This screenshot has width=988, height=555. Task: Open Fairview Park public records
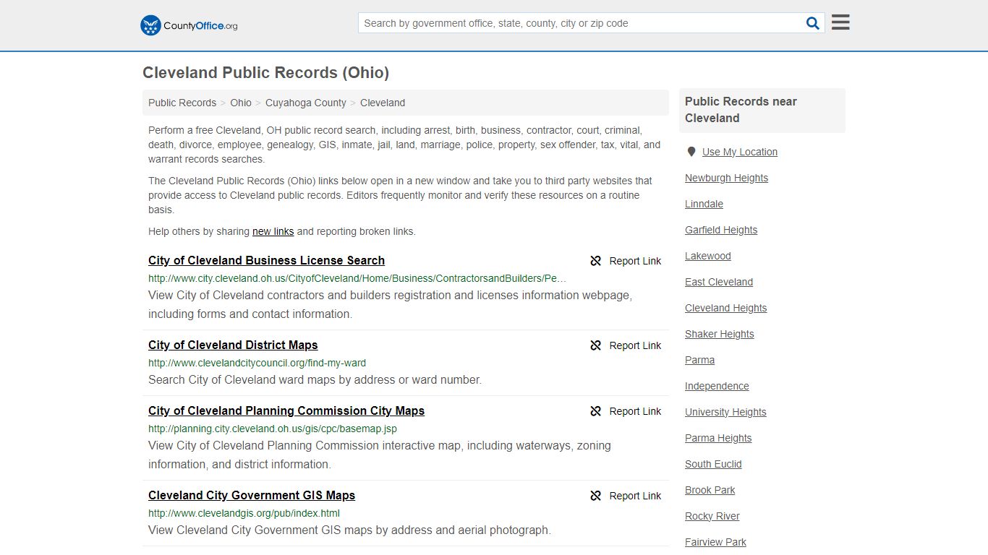715,542
